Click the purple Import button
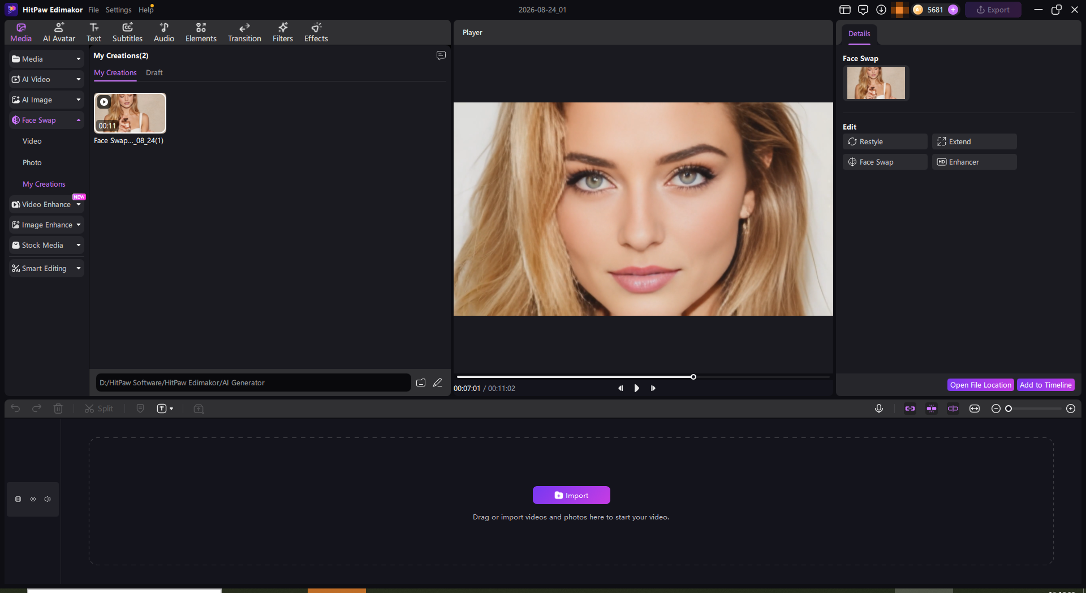The width and height of the screenshot is (1086, 593). 571,495
